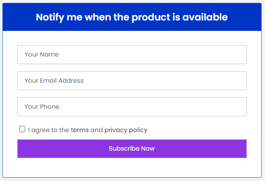Tick the terms and privacy consent box
The width and height of the screenshot is (265, 181).
[22, 129]
